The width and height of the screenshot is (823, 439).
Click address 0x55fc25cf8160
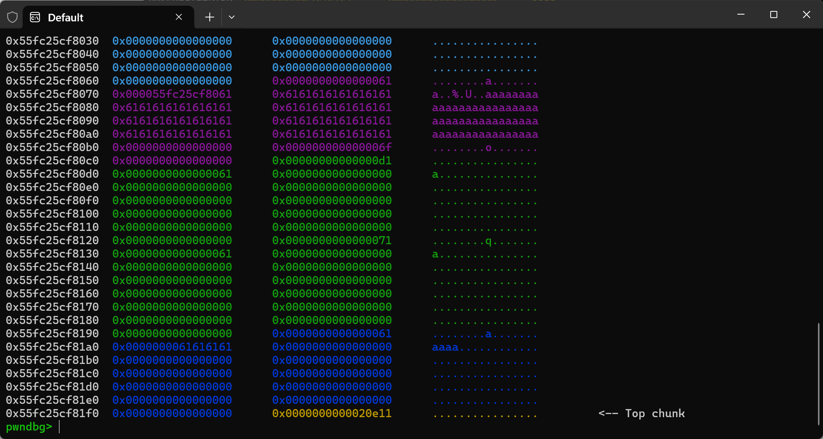(x=52, y=294)
